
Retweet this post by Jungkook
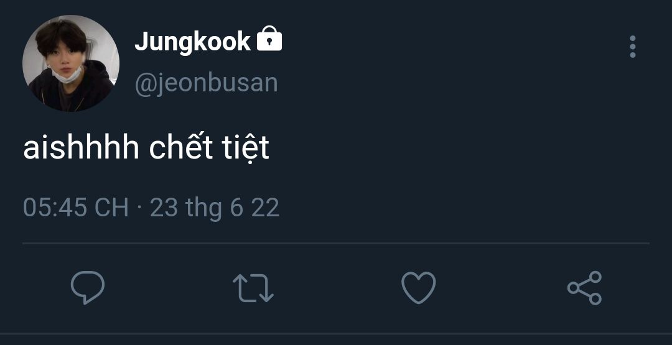click(253, 288)
